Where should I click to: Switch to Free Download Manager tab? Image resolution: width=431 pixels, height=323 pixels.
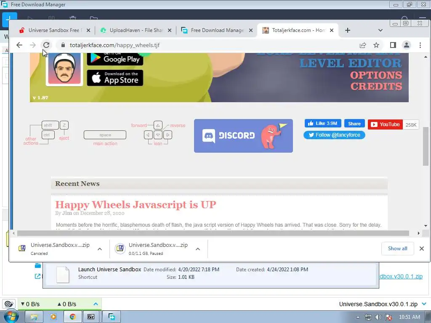click(x=217, y=30)
